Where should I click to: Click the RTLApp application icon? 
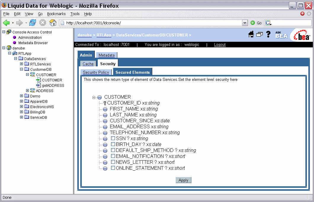coord(15,53)
